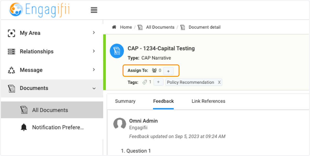The height and width of the screenshot is (156, 310).
Task: Go to Home breadcrumb link
Action: point(126,27)
